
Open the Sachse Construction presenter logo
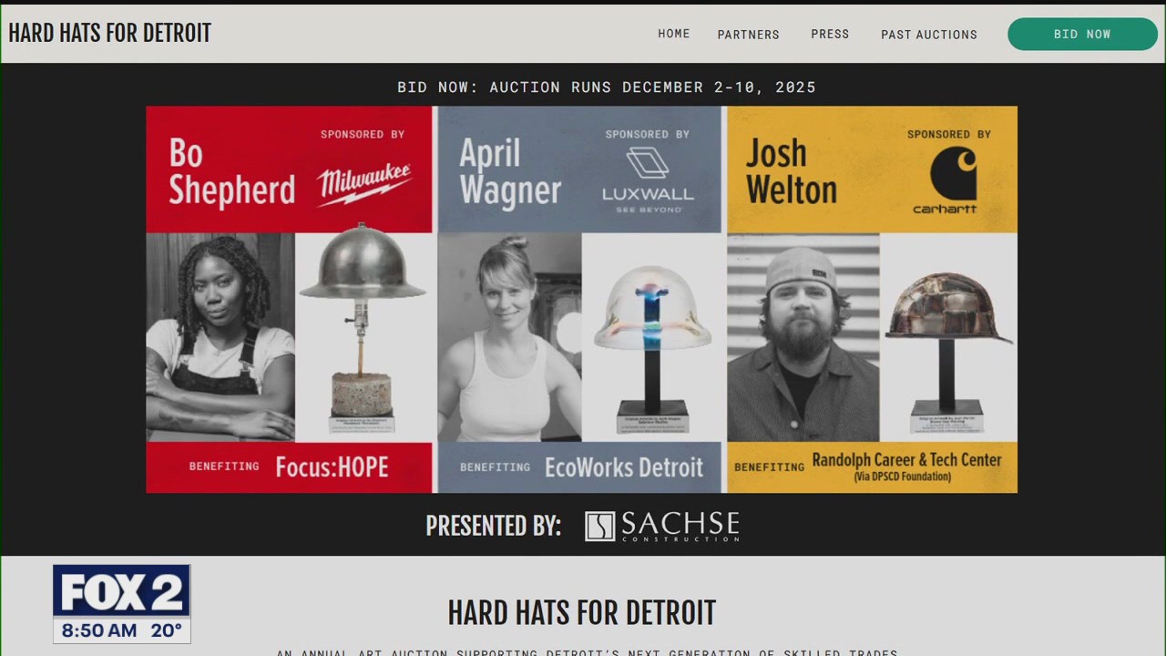click(661, 527)
